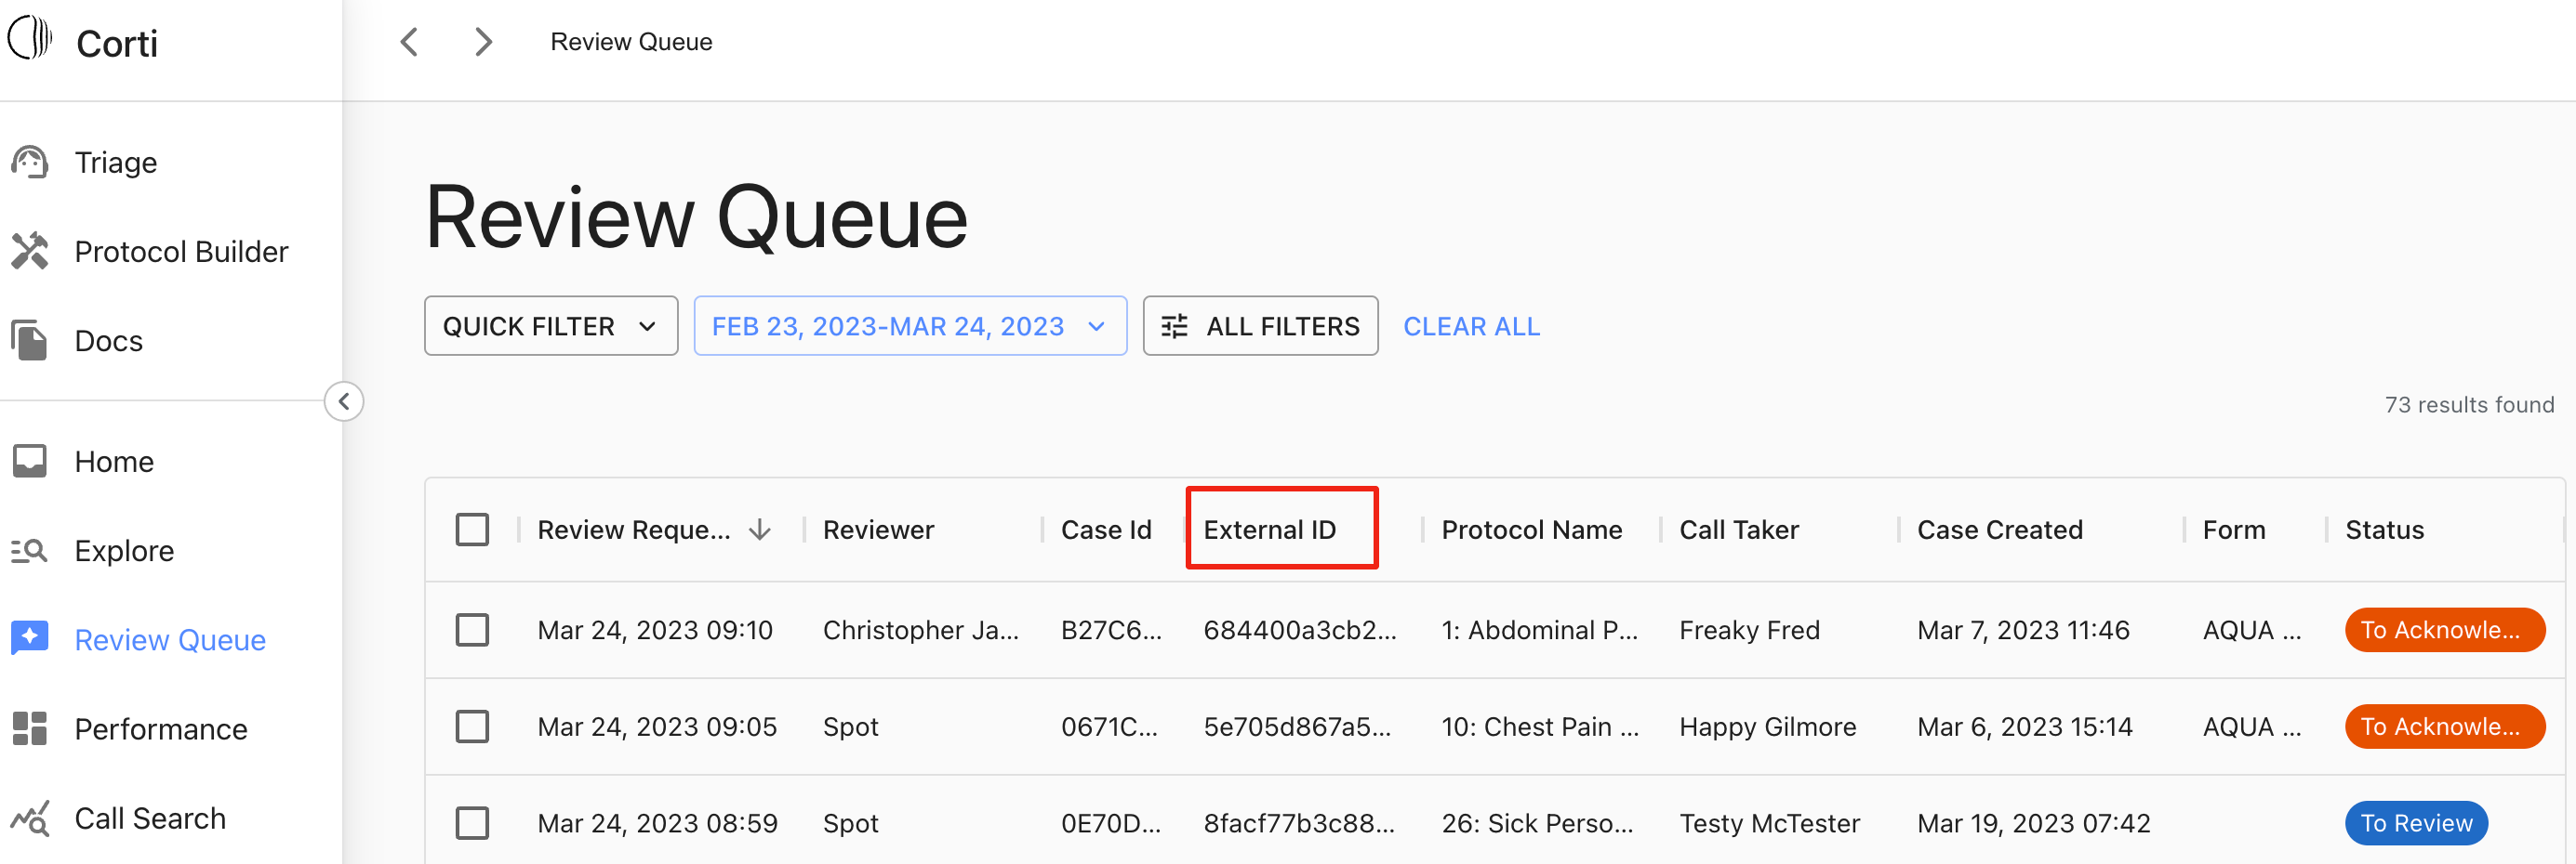Open the Quick Filter dropdown
Screen dimensions: 2576x864
point(550,327)
